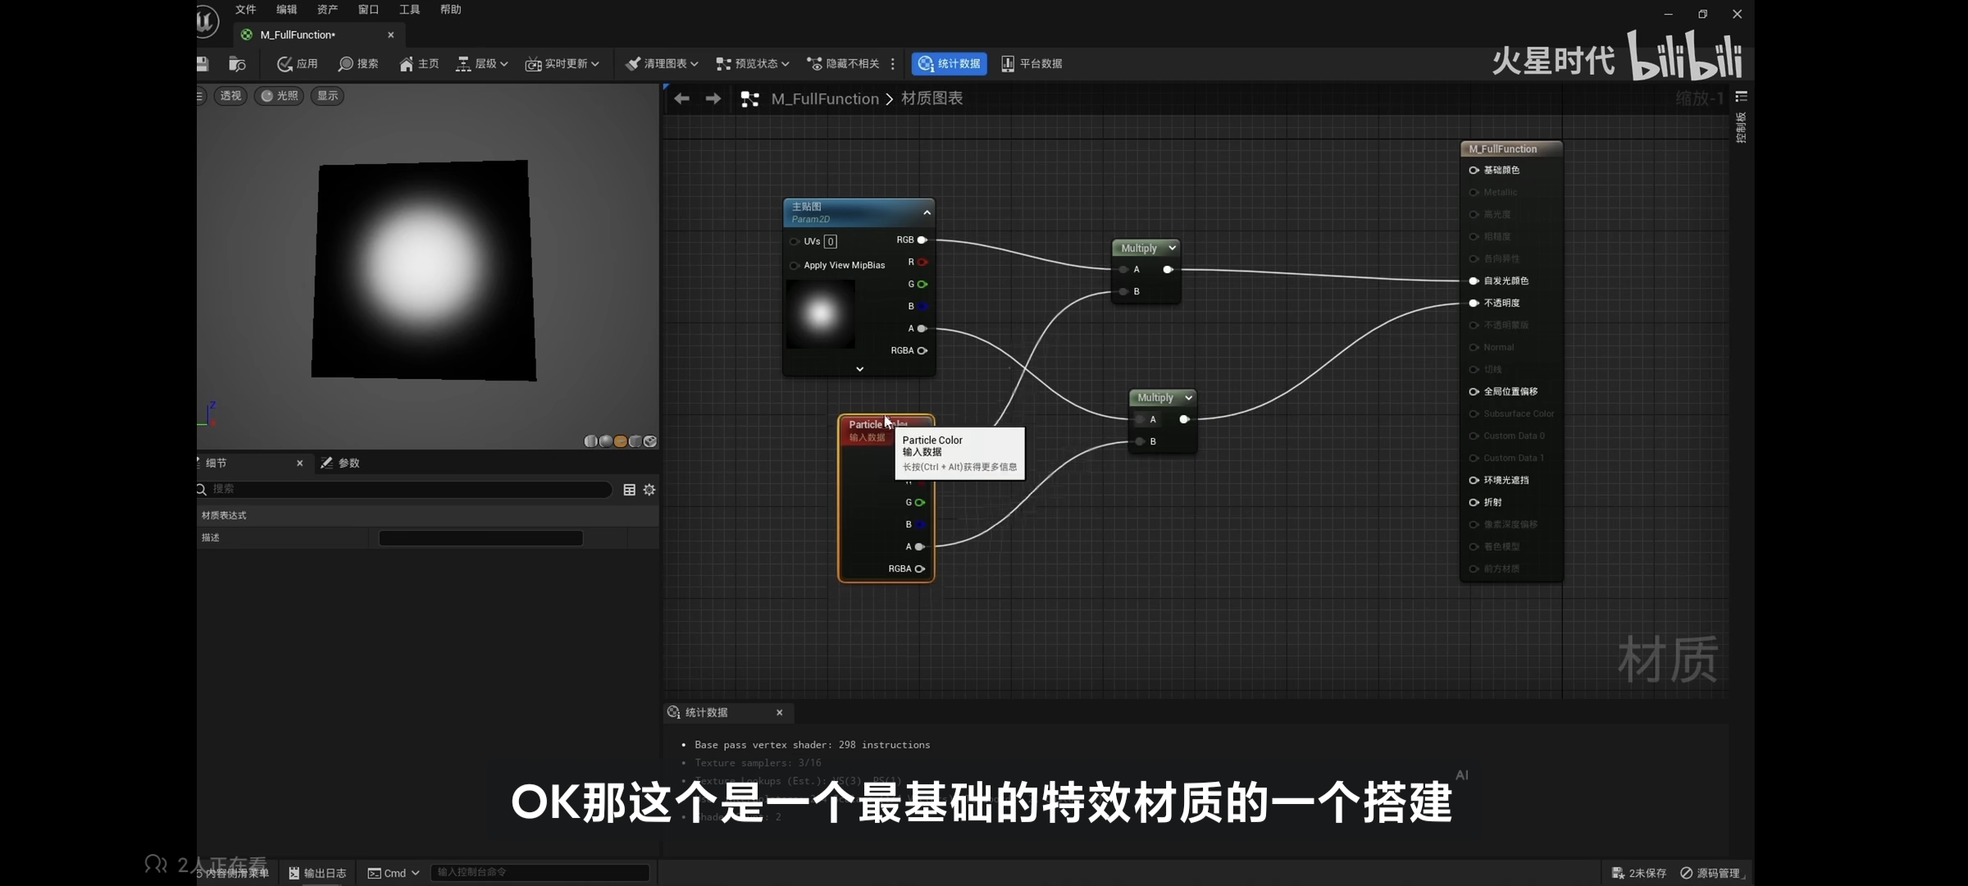Switch to the Parameters (参数) tab
The image size is (1968, 886).
point(341,464)
